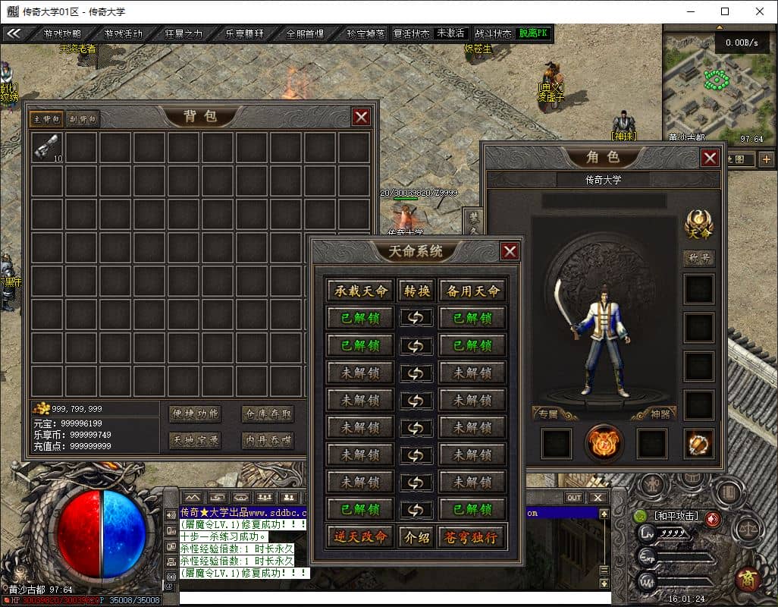Click the 逆天改命 button

tap(361, 537)
